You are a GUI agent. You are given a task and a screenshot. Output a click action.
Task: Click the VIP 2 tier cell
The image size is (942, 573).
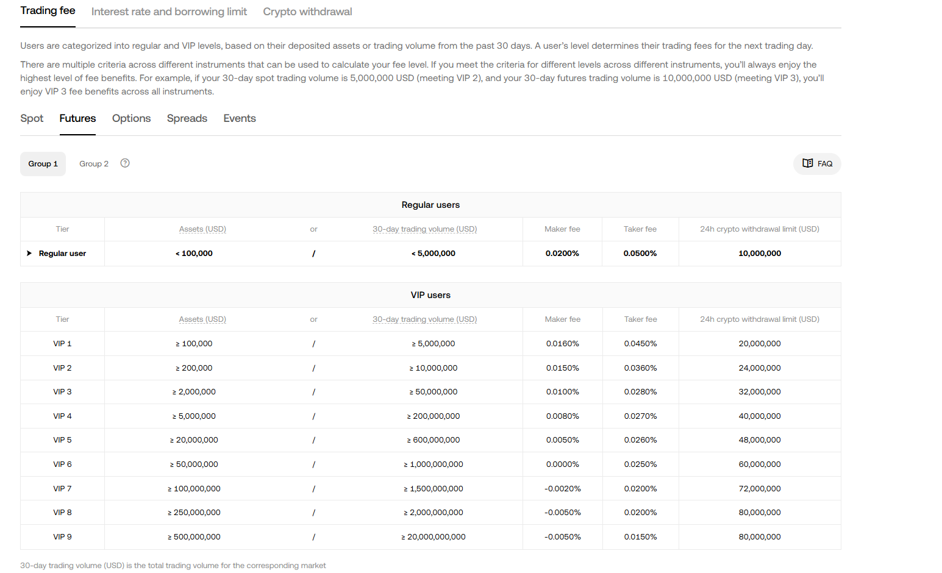(x=62, y=368)
